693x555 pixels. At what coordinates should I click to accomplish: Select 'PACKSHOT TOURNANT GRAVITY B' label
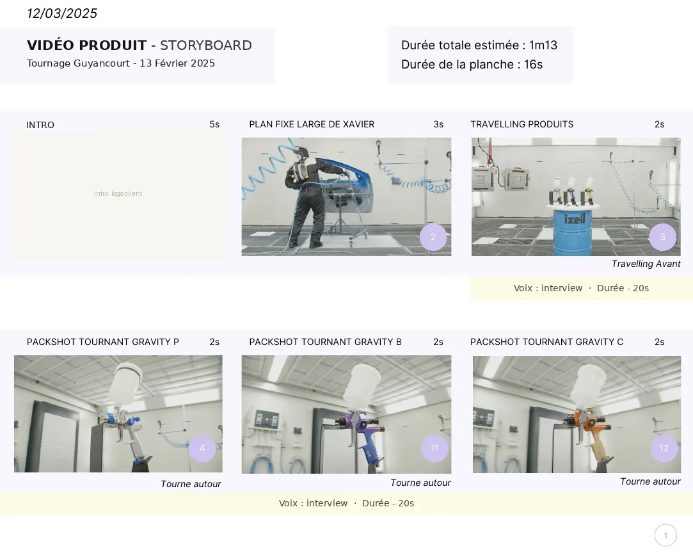pyautogui.click(x=325, y=342)
